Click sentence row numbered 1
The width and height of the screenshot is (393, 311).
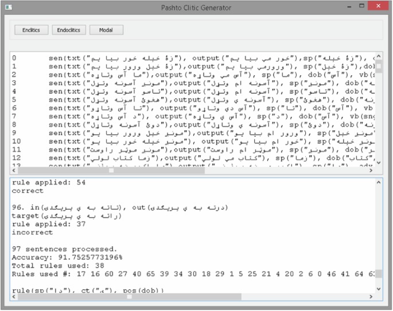tap(193, 67)
